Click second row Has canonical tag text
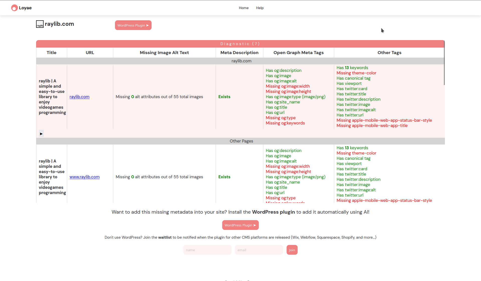 [x=353, y=158]
